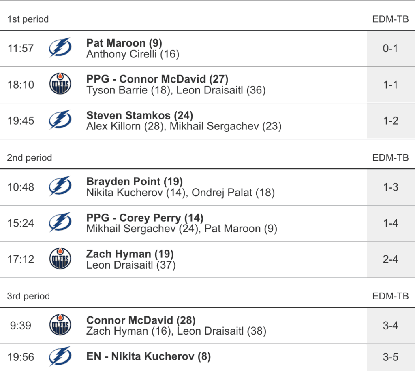Viewport: 415px width, 371px height.
Task: Click Oilers logo beside Zach Hyman goal
Action: coord(60,259)
